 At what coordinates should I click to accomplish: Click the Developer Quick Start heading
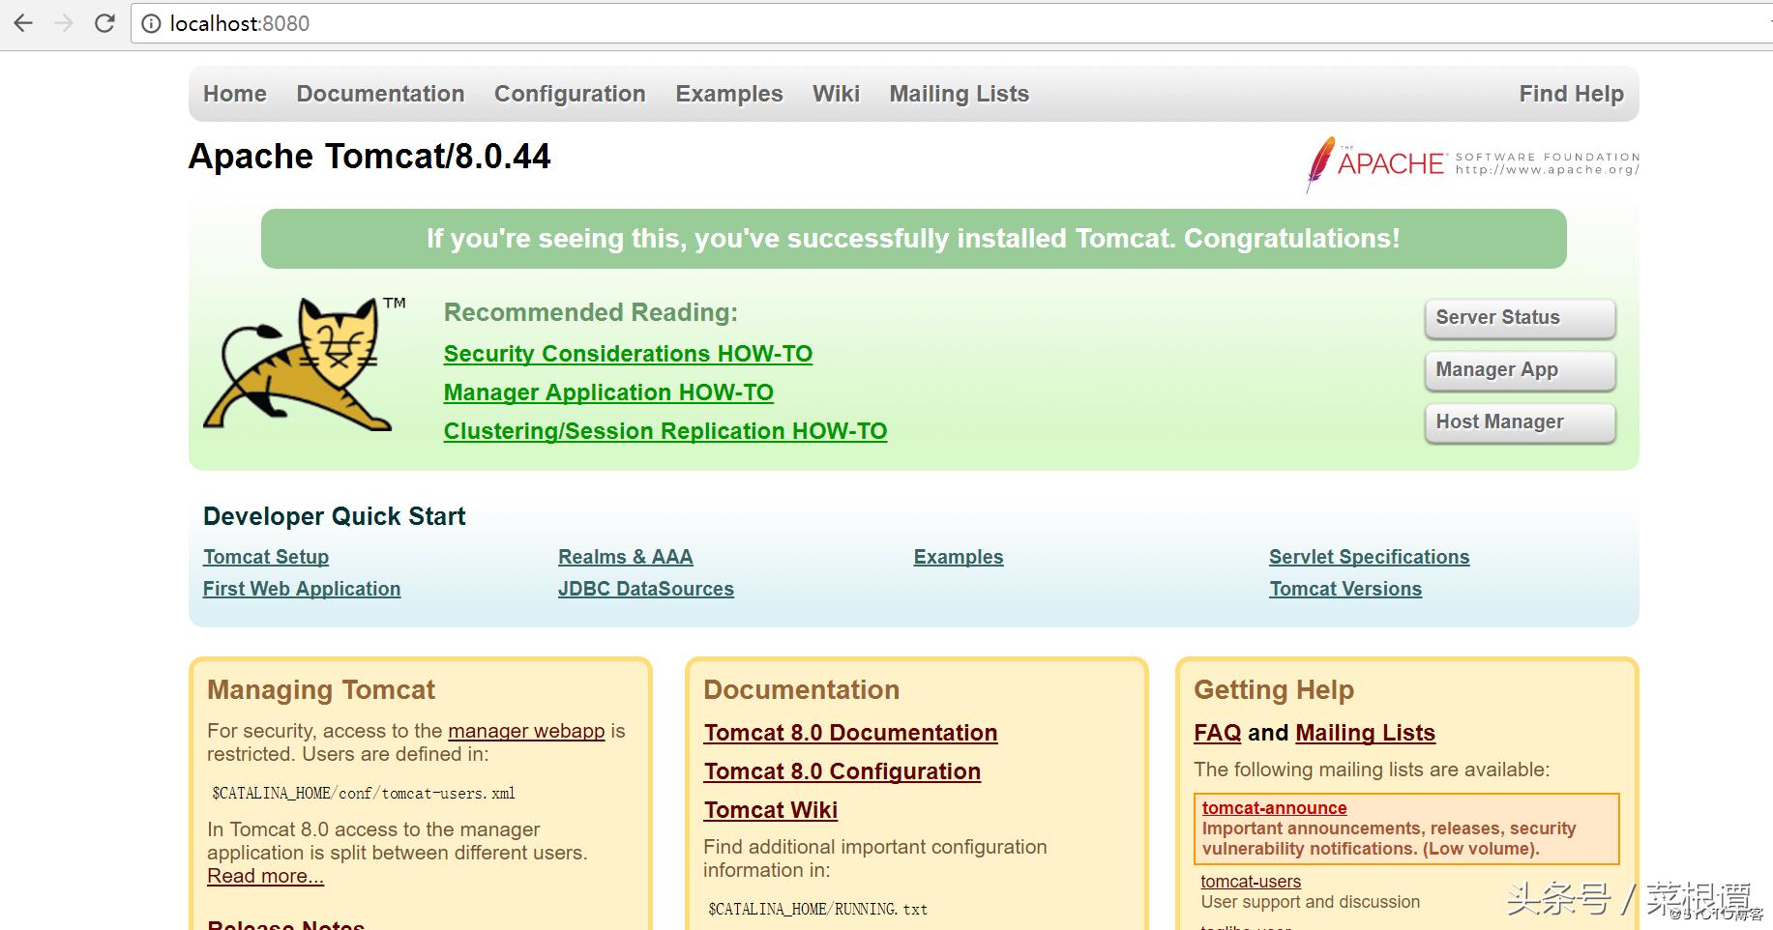point(334,516)
